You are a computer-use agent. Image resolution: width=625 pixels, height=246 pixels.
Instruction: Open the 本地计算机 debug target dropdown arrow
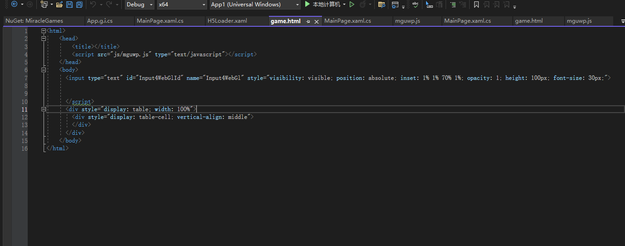344,5
